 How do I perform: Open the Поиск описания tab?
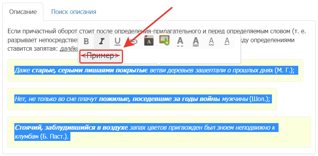point(74,12)
